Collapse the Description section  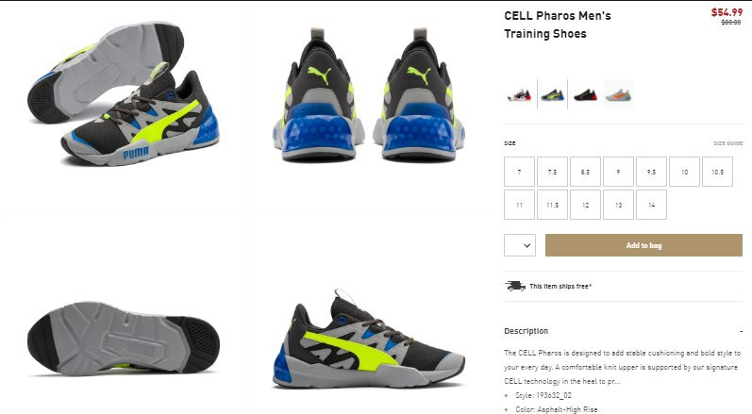click(741, 331)
